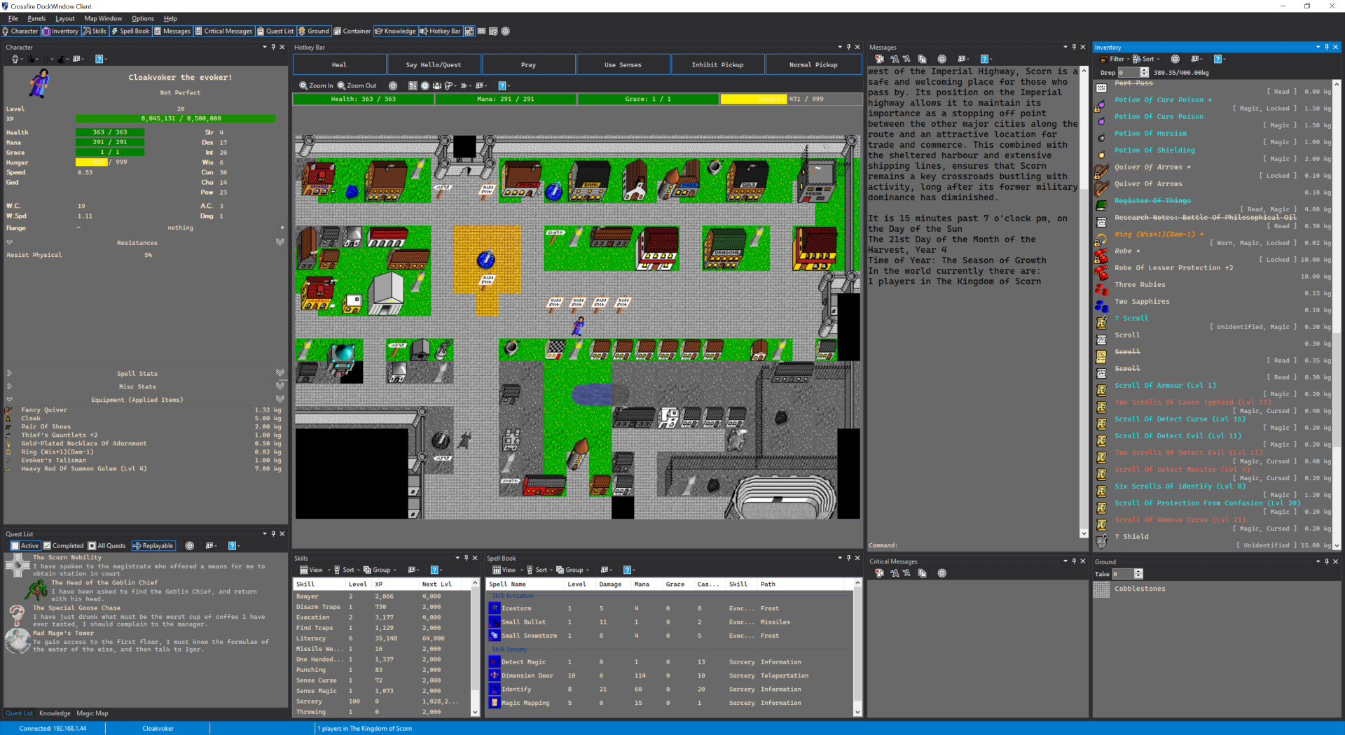Click the Take quantity field in Ground panel
Viewport: 1345px width, 735px height.
1123,574
